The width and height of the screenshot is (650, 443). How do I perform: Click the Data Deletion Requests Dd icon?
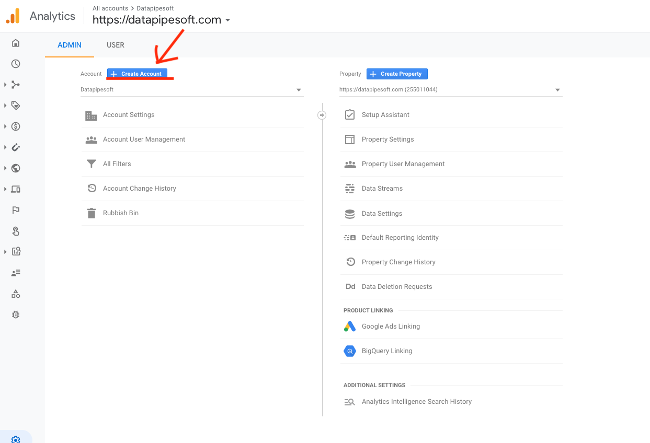[350, 287]
